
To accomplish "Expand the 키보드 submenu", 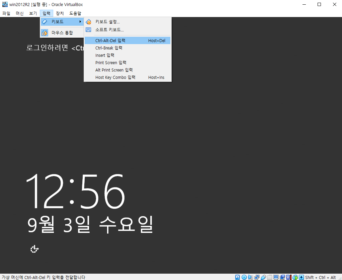I will pyautogui.click(x=62, y=22).
